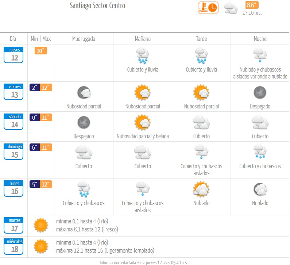Click the Min | Max column header
The height and width of the screenshot is (265, 290).
(x=41, y=39)
